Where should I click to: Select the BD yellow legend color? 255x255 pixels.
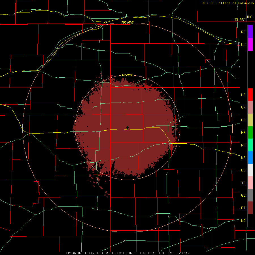250,120
